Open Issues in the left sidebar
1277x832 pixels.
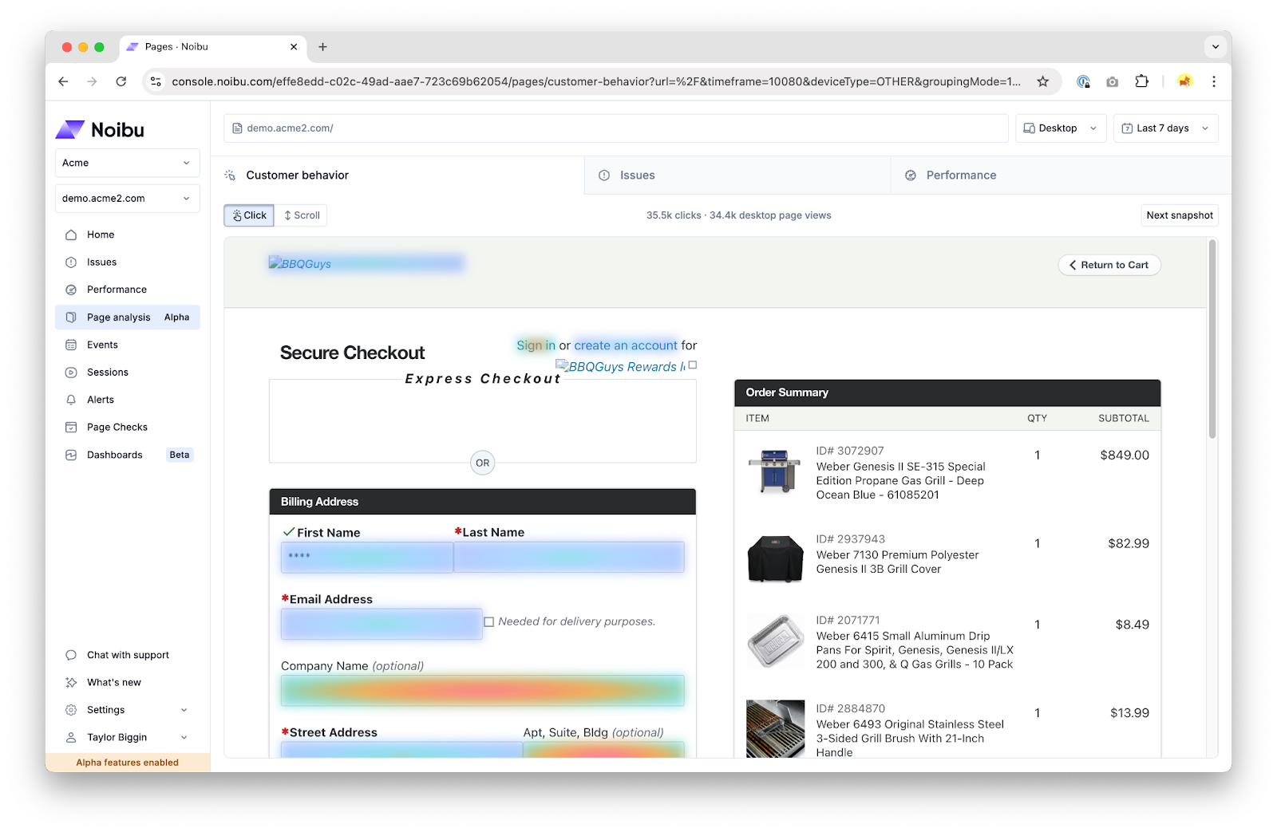click(x=127, y=262)
